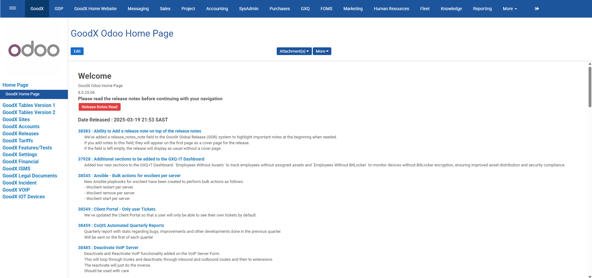This screenshot has width=592, height=278.
Task: Open the SysAdmin menu
Action: tap(249, 9)
